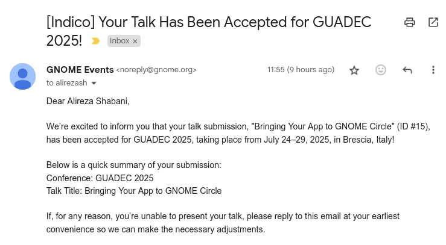Screen dimensions: 446x245
Task: Expand recipient details arrow beside alirezash
Action: (94, 83)
